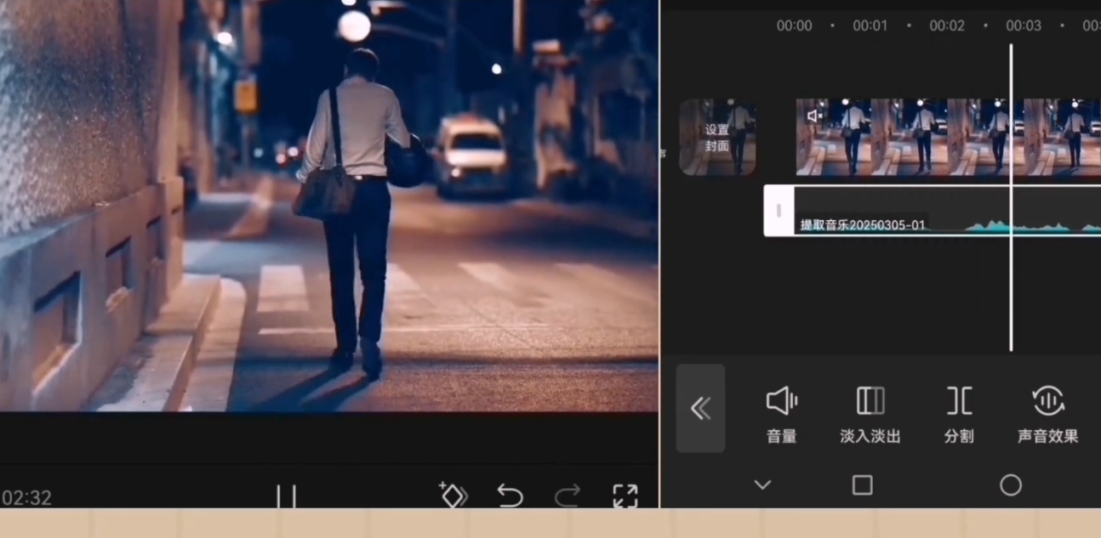
Task: Expand the preview to fullscreen
Action: (x=625, y=496)
